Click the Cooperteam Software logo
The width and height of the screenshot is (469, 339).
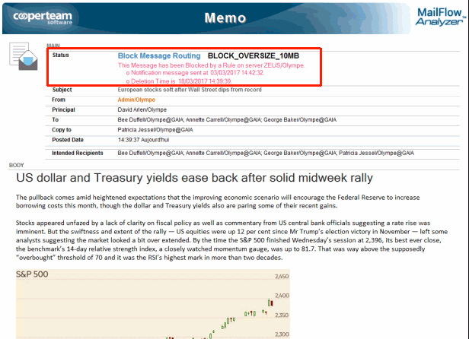click(x=43, y=17)
